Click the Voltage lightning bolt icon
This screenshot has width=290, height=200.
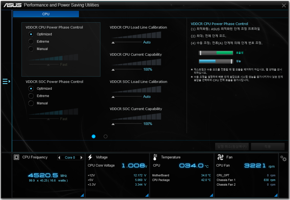click(90, 157)
